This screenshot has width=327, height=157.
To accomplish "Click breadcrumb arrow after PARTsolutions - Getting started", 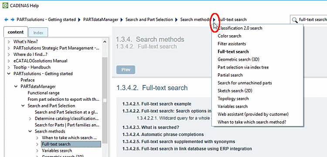I will pos(79,20).
